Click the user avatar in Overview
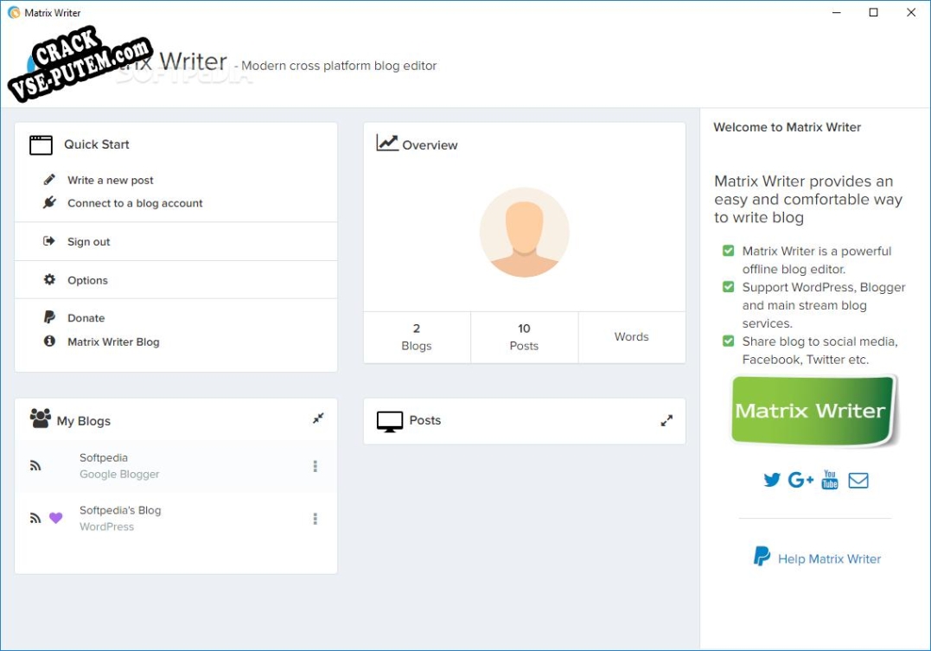The image size is (931, 651). coord(524,233)
